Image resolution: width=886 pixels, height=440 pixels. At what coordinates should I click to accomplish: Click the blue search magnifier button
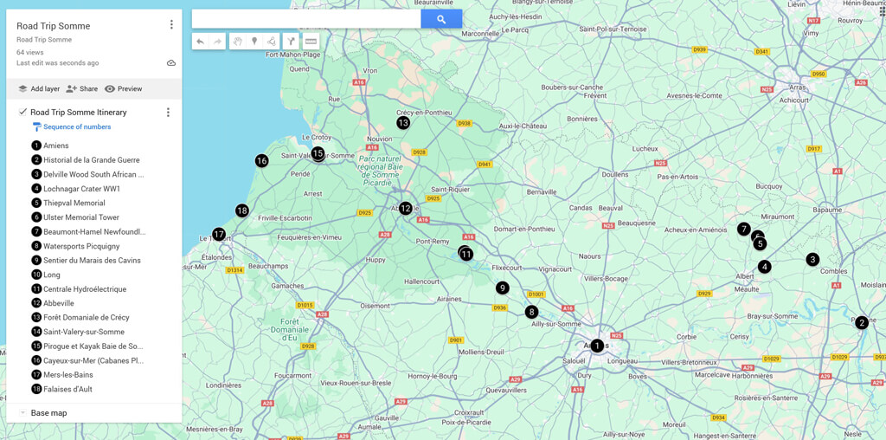[x=441, y=19]
